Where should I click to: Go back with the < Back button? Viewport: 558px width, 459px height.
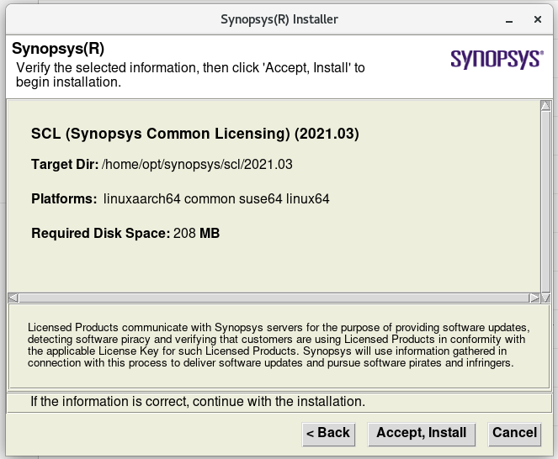click(x=328, y=434)
